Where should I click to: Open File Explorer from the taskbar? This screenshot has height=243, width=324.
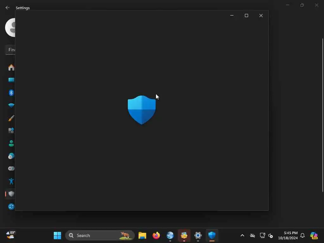[142, 235]
